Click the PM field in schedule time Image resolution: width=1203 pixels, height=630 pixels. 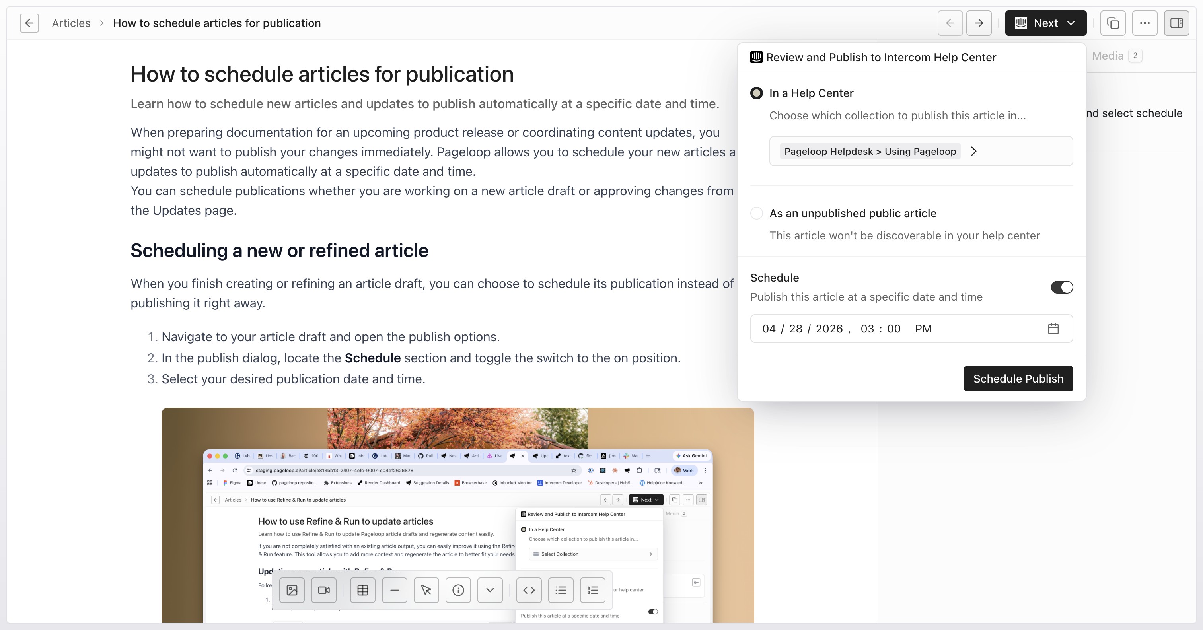pyautogui.click(x=923, y=329)
